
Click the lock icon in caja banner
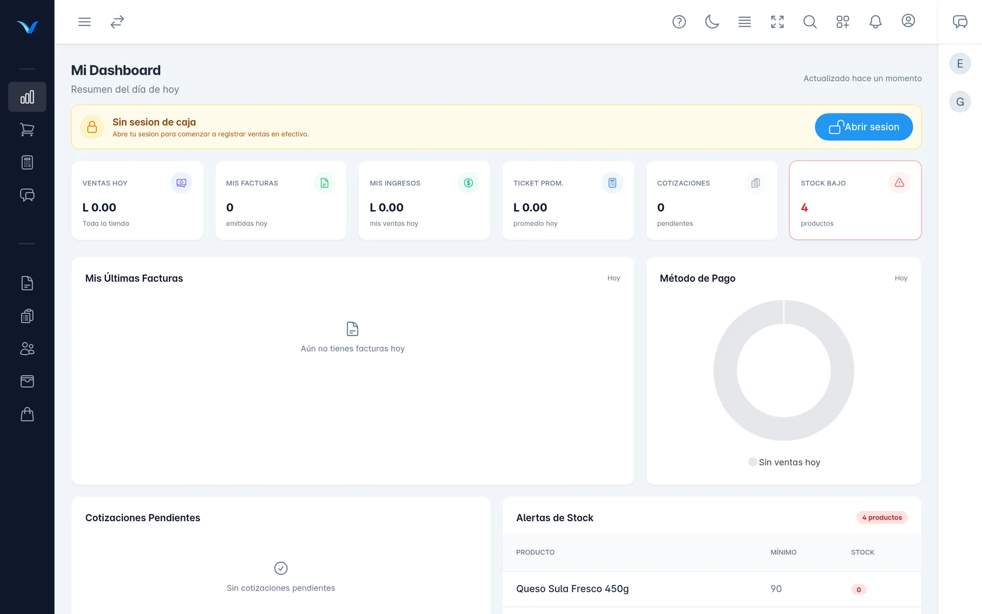coord(92,127)
